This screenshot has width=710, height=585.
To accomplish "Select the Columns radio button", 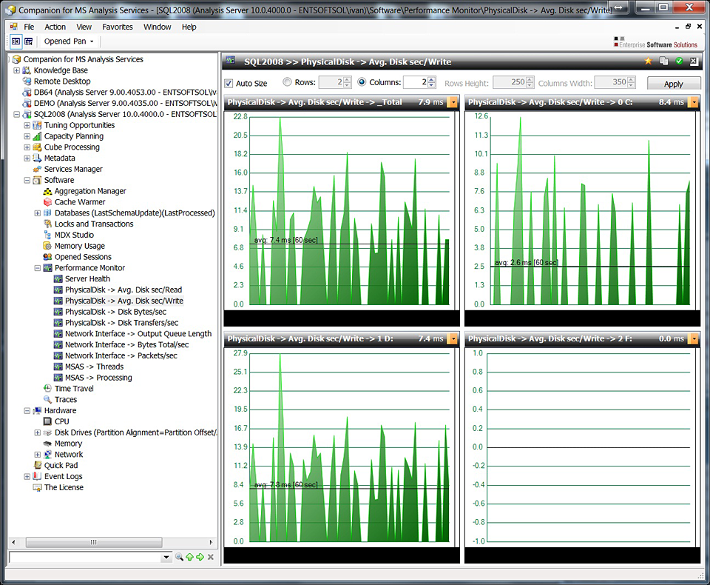I will pos(362,82).
